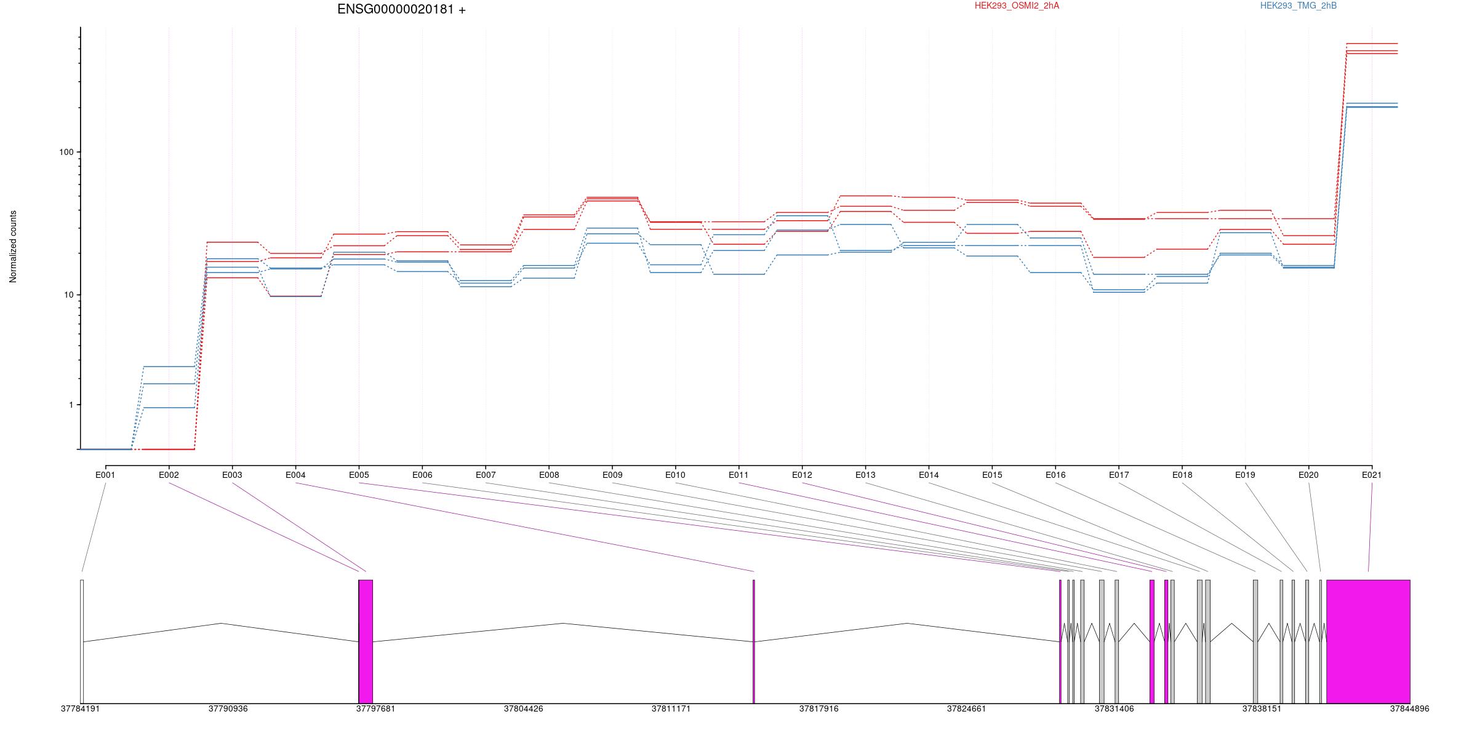The width and height of the screenshot is (1477, 738).
Task: Click exon label E001
Action: [105, 475]
